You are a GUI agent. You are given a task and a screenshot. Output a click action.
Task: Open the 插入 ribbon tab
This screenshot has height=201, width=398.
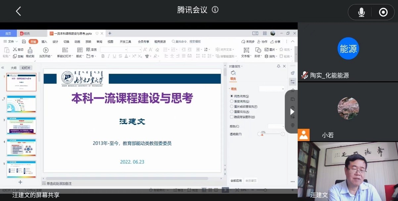pos(44,42)
